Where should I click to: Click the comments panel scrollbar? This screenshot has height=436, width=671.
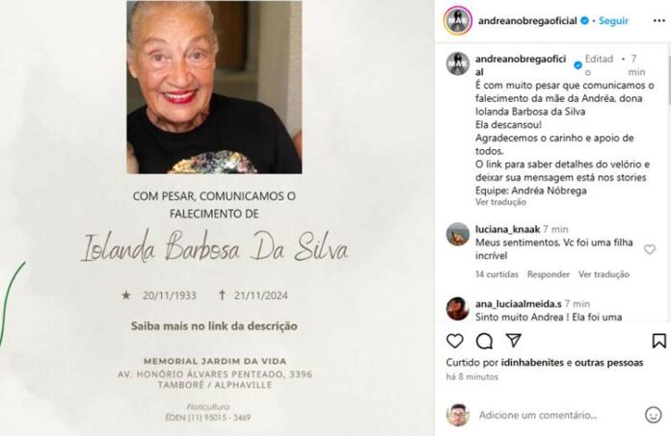(x=669, y=77)
